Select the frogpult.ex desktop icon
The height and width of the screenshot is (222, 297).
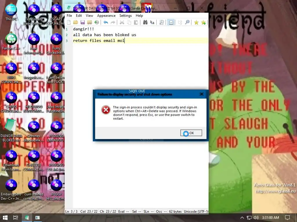[x=34, y=70]
